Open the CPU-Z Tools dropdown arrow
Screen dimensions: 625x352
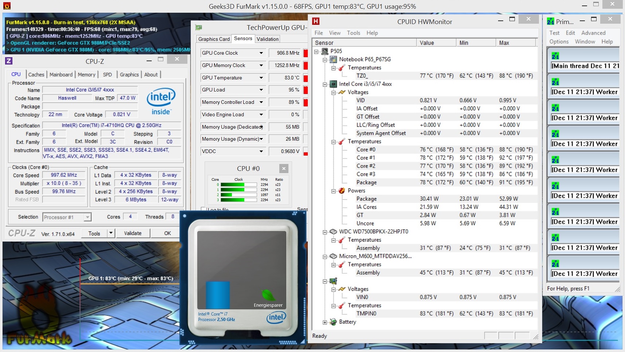(x=111, y=233)
